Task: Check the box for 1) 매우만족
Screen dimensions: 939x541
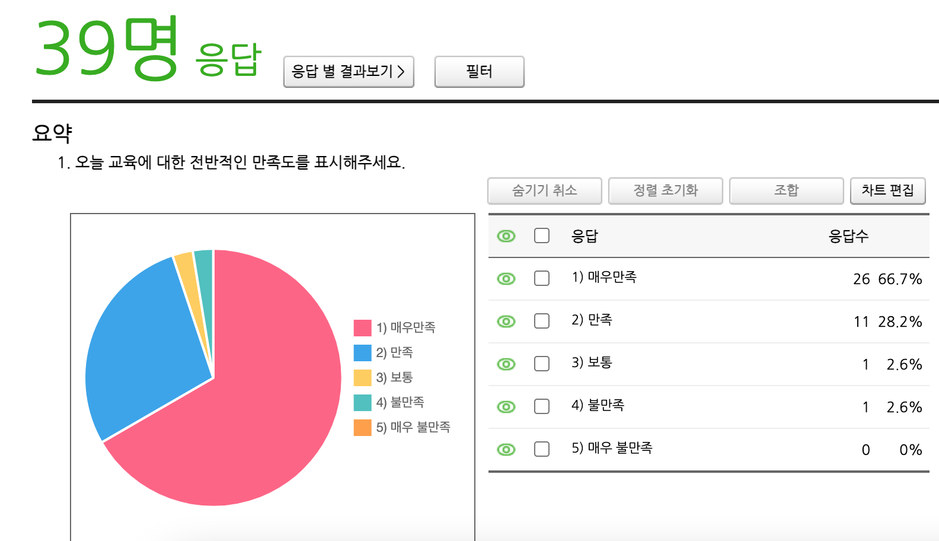Action: [x=542, y=278]
